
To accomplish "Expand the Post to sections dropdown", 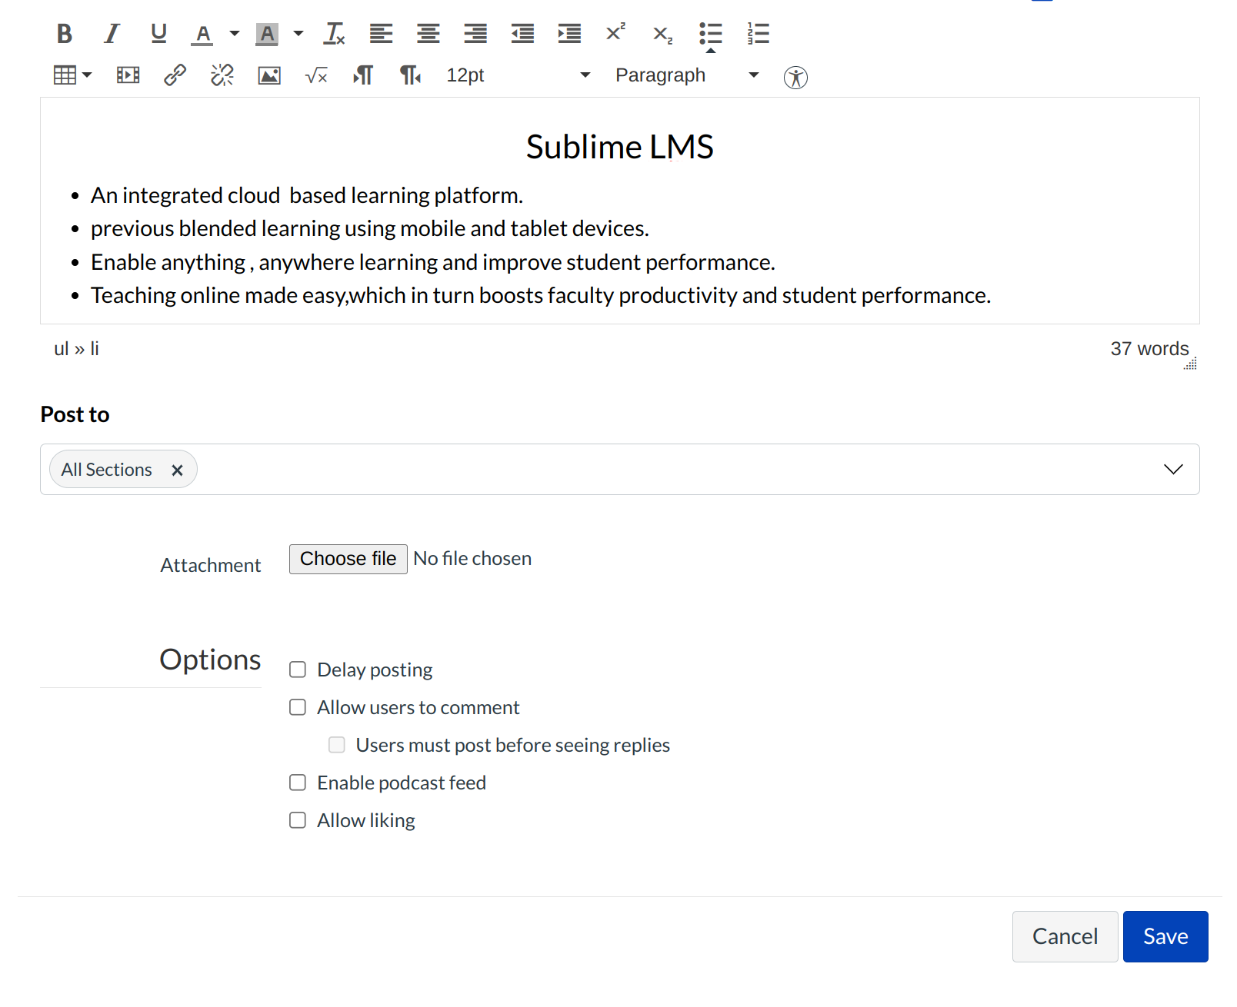I will click(x=1174, y=469).
